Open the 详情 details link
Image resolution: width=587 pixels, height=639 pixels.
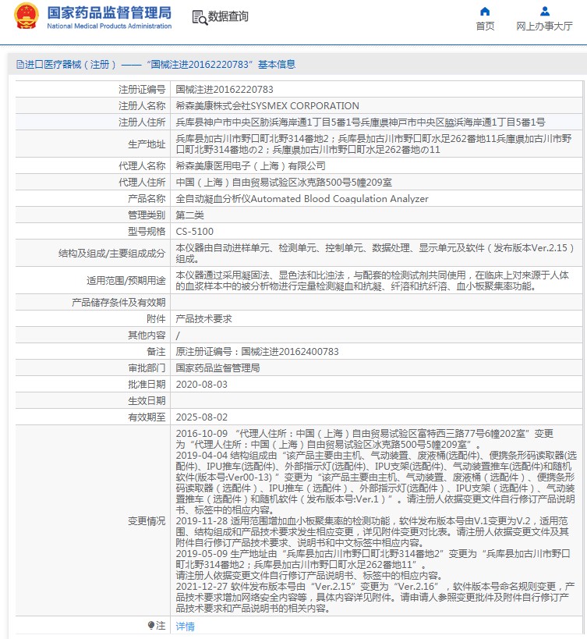[x=185, y=626]
